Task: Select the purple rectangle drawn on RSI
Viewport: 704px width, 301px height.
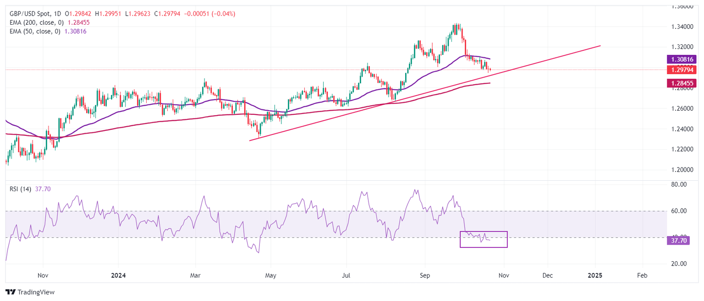Action: 484,232
